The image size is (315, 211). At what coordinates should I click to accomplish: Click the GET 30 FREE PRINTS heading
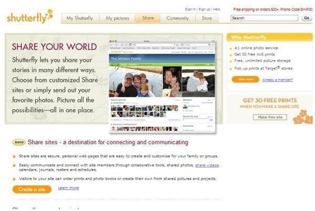pos(270,100)
